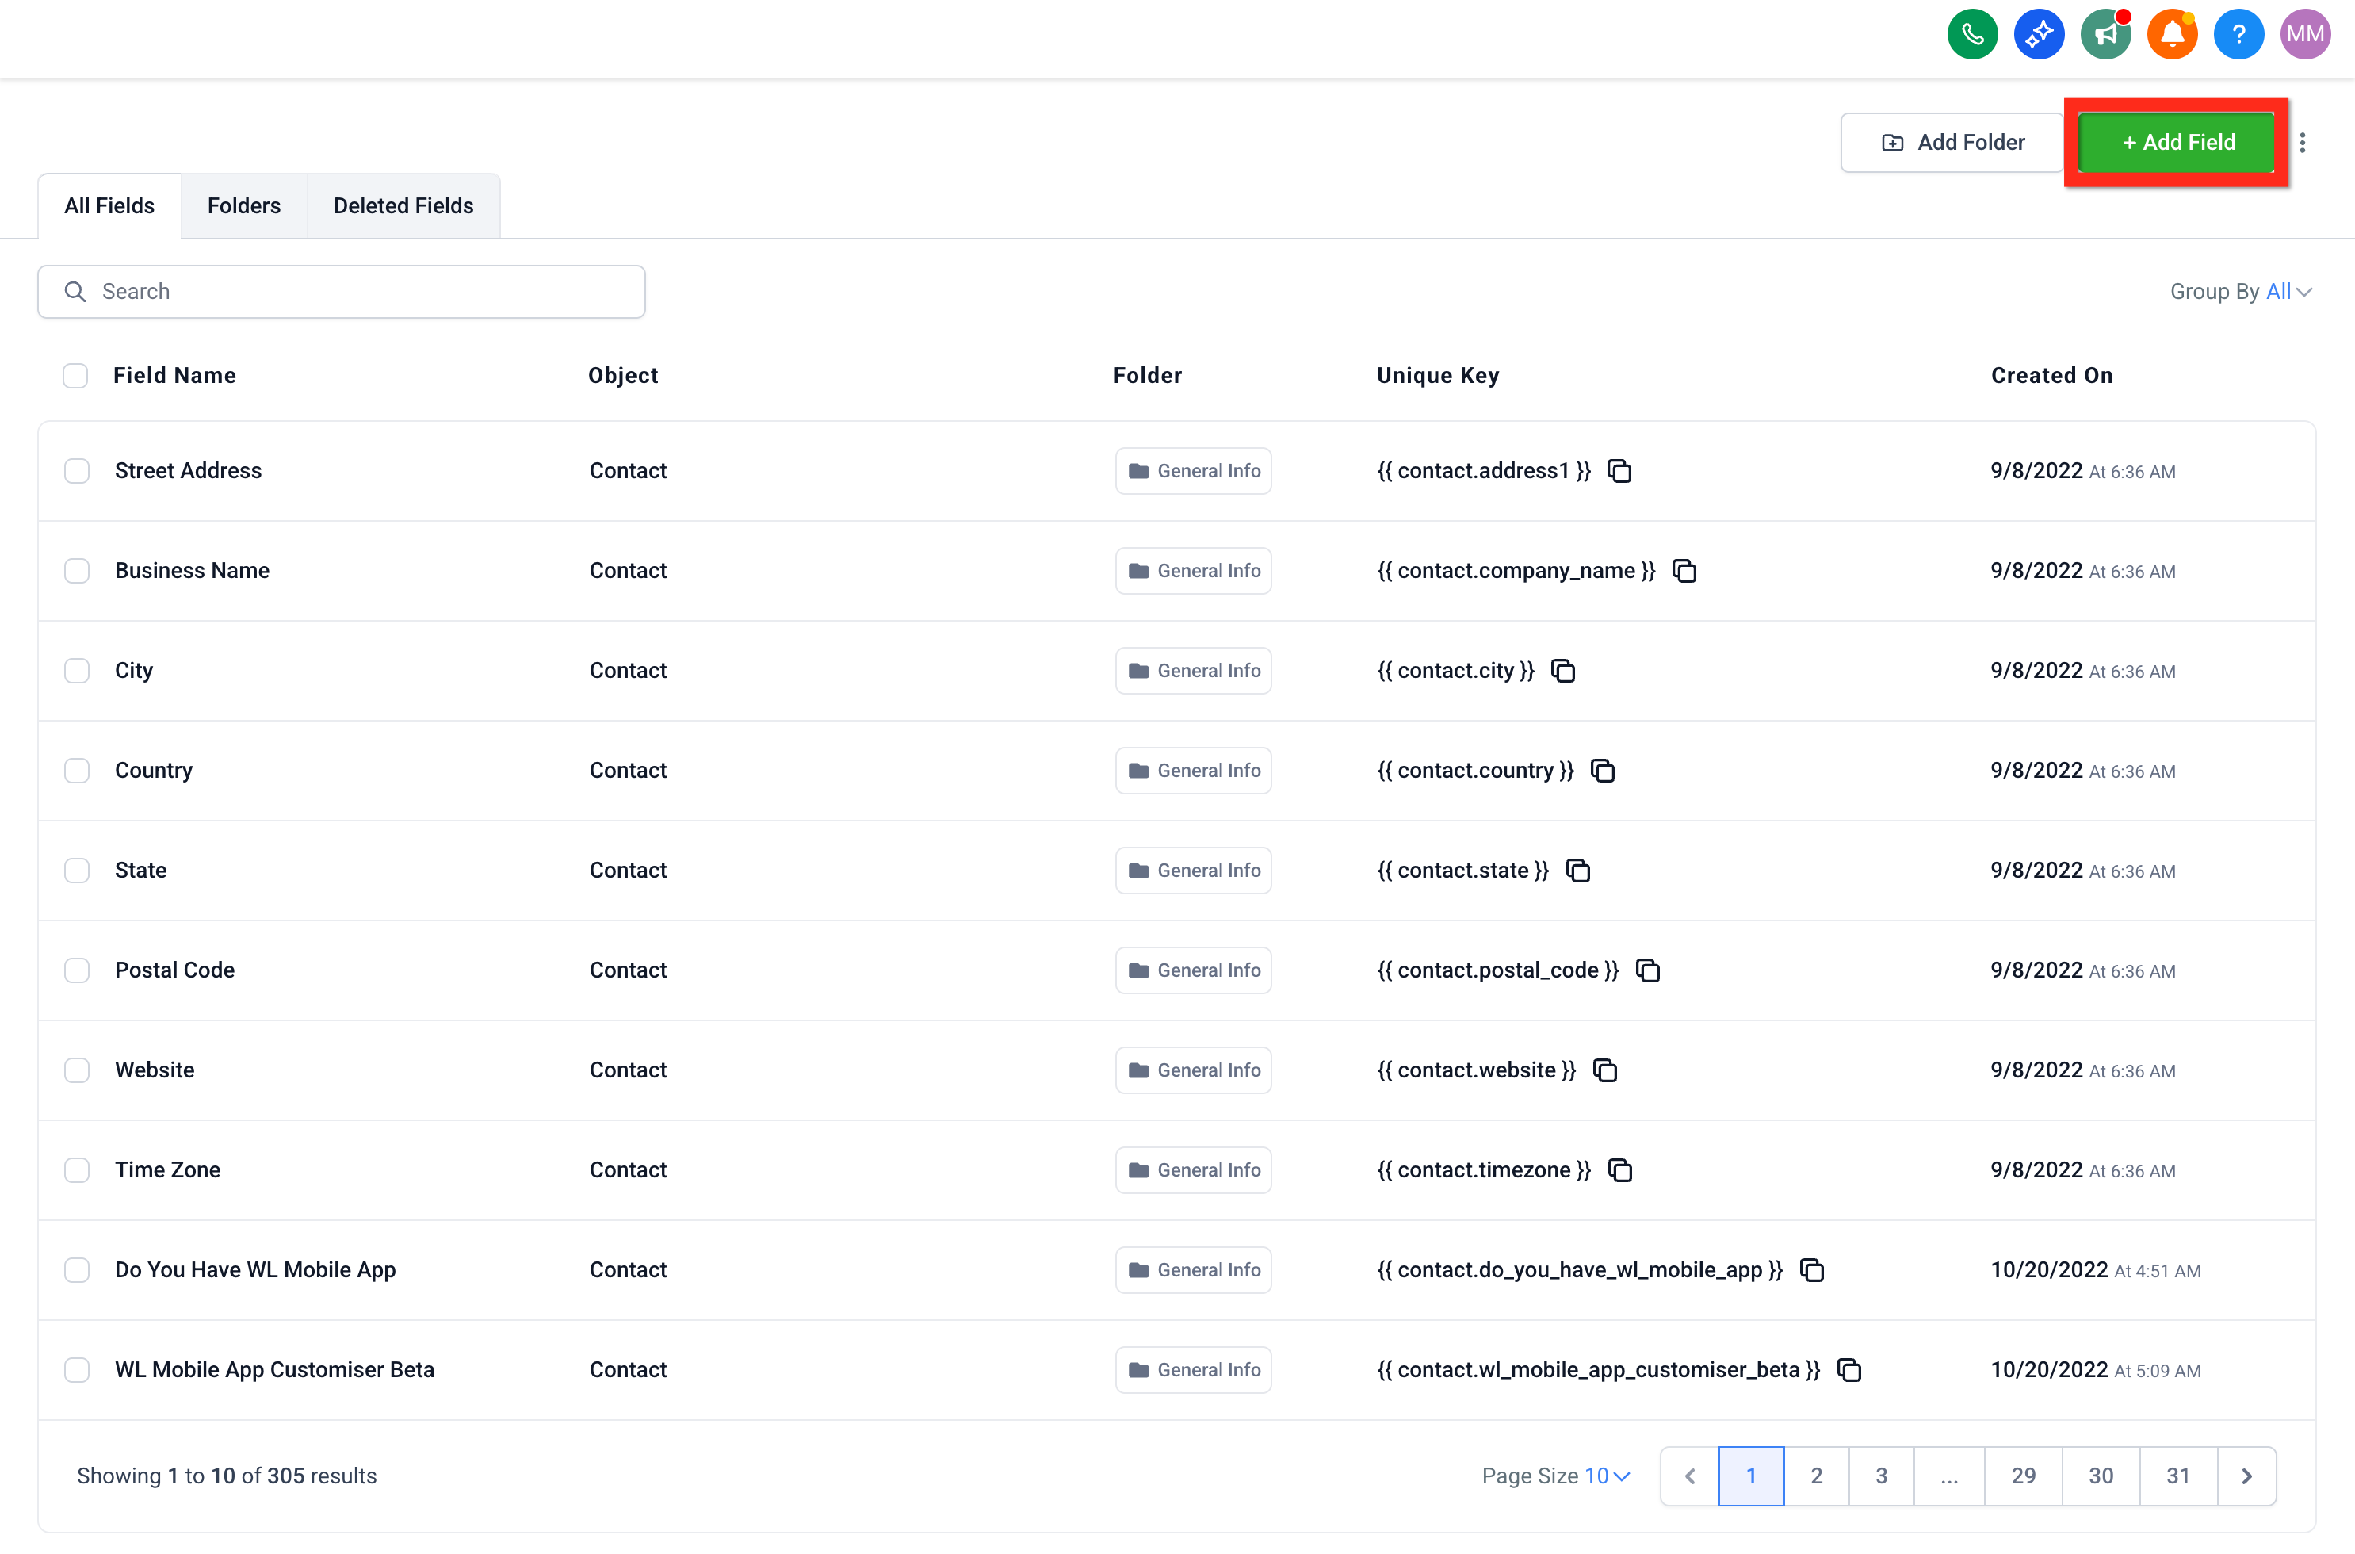Image resolution: width=2355 pixels, height=1554 pixels.
Task: Expand the Group By All dropdown
Action: pos(2241,292)
